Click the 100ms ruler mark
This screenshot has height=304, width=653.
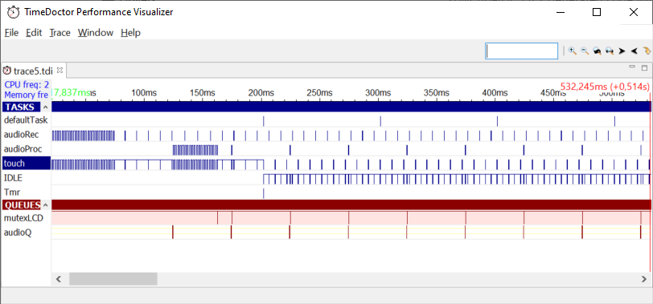pyautogui.click(x=144, y=93)
